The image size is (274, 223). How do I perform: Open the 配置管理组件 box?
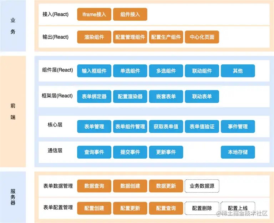pyautogui.click(x=130, y=37)
